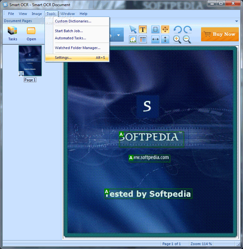This screenshot has height=249, width=243.
Task: Click the A marker on SOFTPEDIA text zone
Action: point(121,134)
